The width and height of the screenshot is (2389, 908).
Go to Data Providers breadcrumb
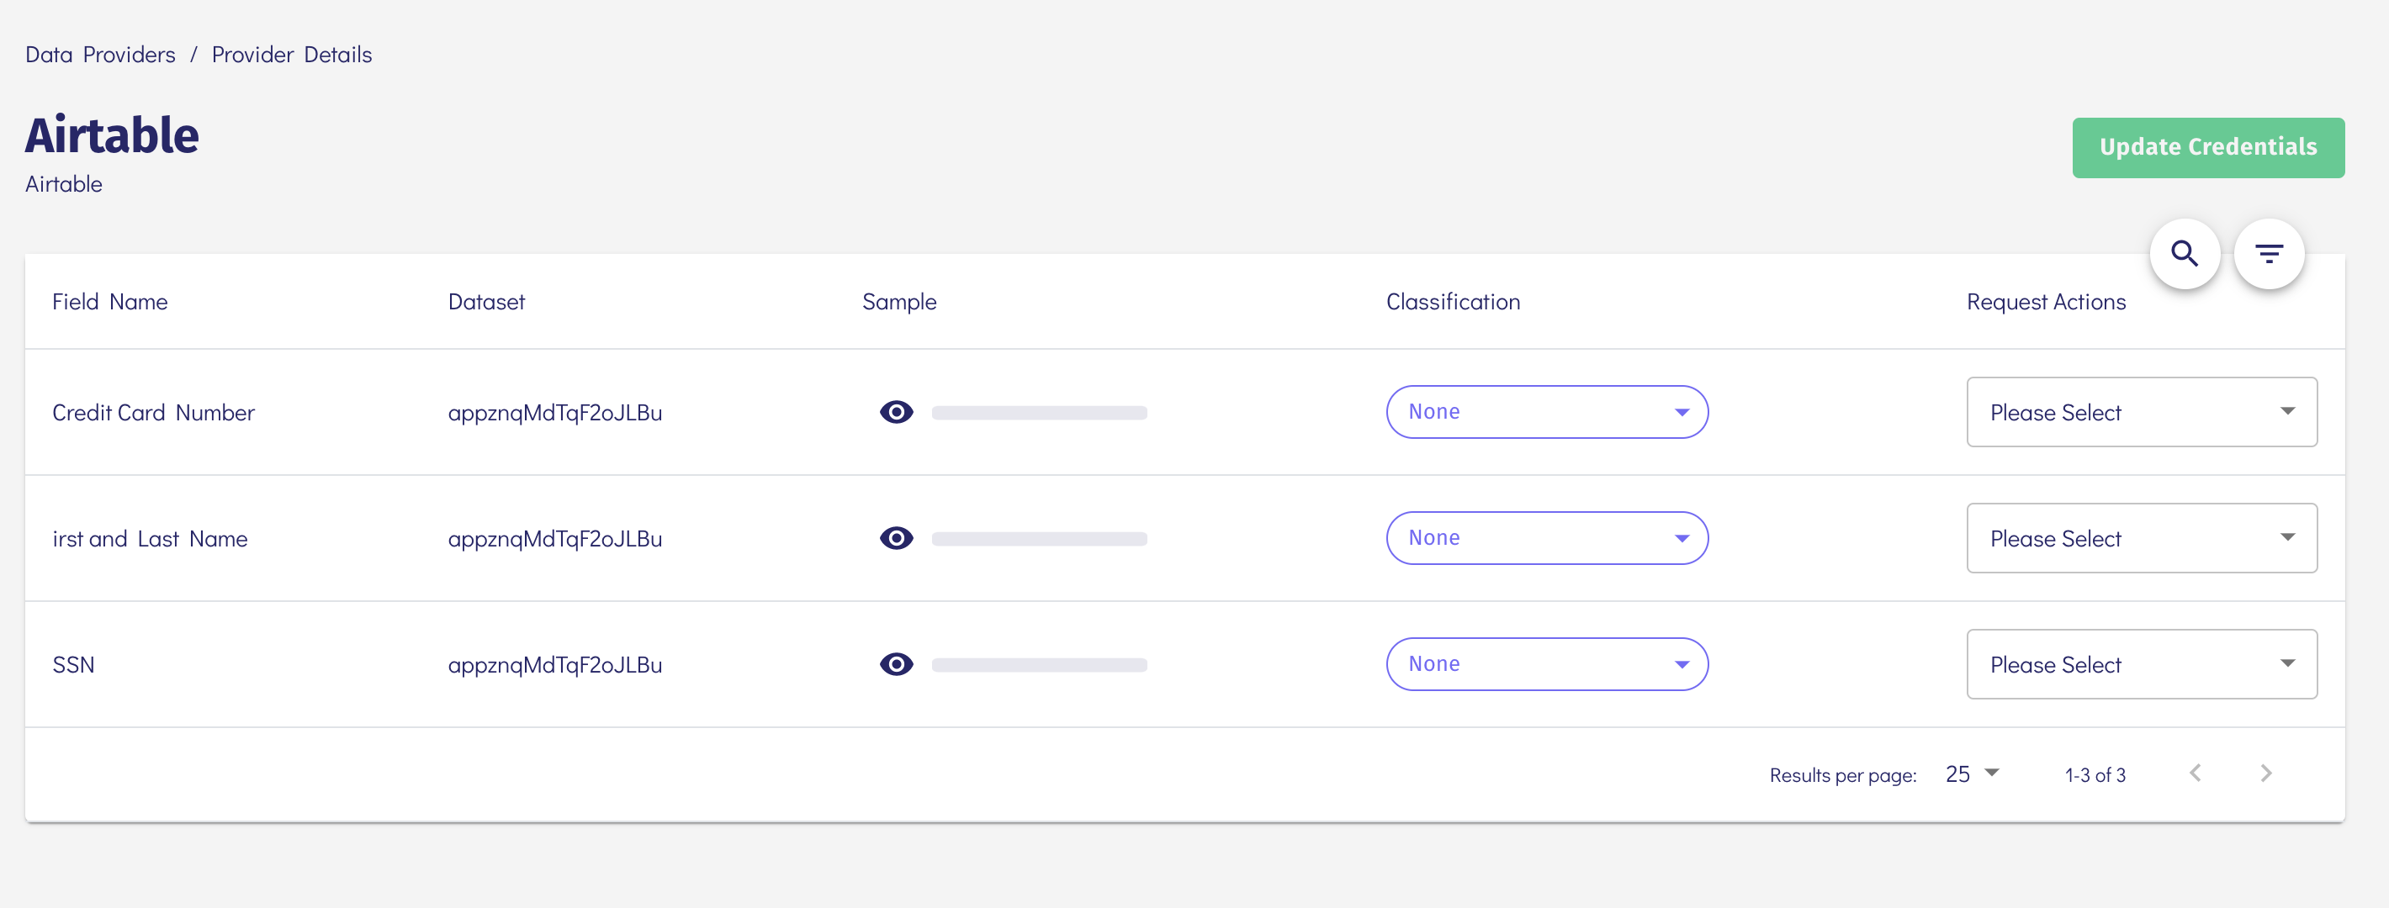point(100,55)
